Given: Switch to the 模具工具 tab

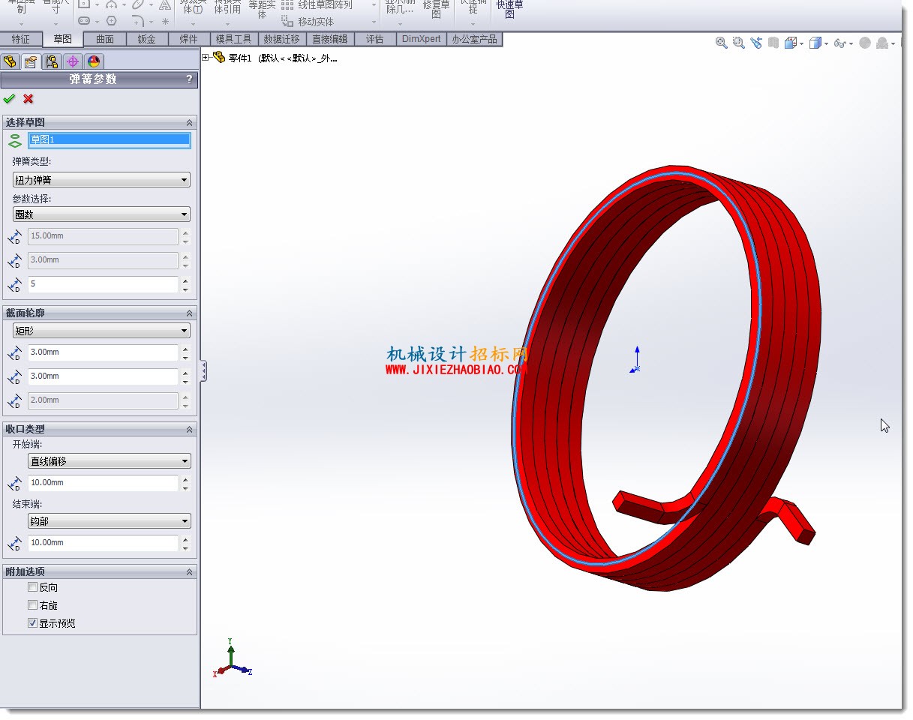Looking at the screenshot, I should click(234, 39).
